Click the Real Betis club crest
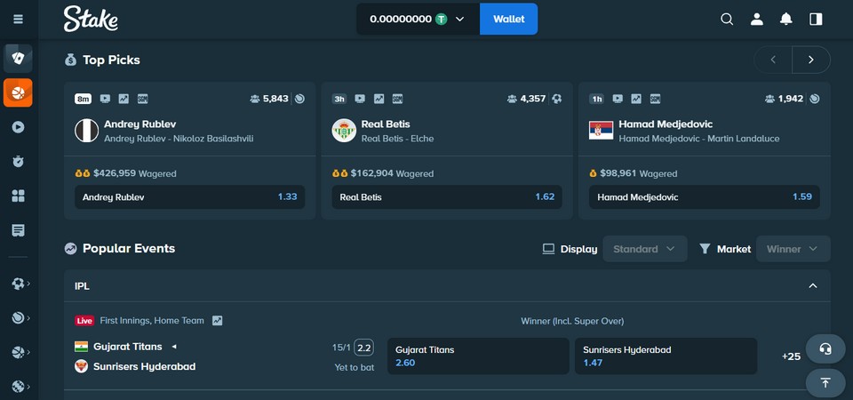 click(x=344, y=131)
